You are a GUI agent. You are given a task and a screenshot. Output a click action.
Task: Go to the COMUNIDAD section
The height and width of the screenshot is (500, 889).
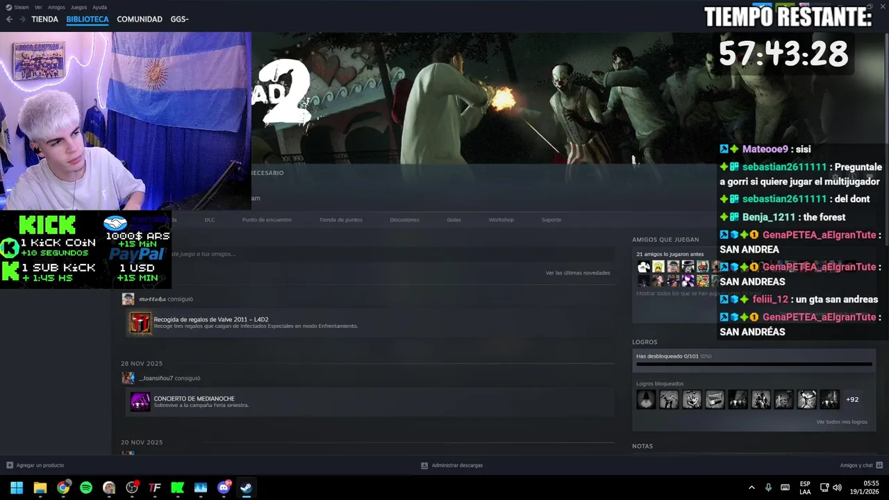coord(140,19)
